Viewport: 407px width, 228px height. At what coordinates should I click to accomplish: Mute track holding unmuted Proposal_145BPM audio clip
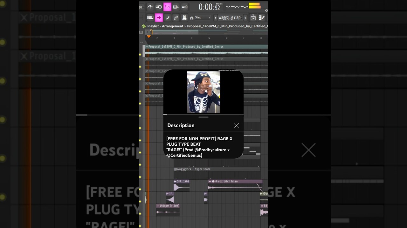pos(140,54)
